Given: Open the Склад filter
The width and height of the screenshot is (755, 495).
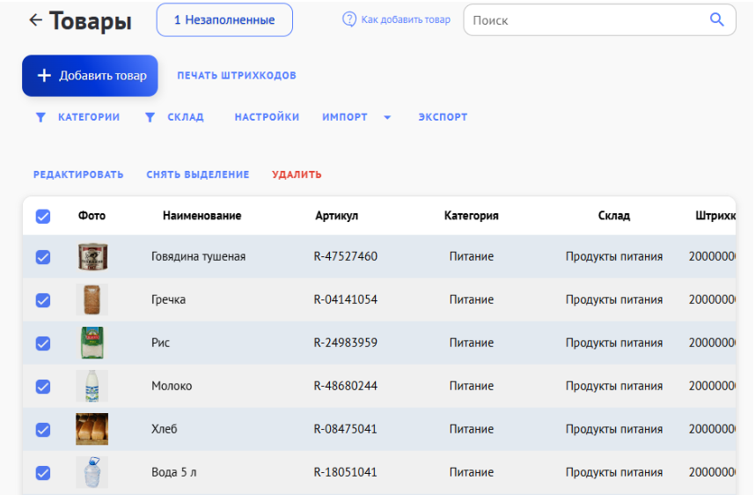Looking at the screenshot, I should point(186,117).
